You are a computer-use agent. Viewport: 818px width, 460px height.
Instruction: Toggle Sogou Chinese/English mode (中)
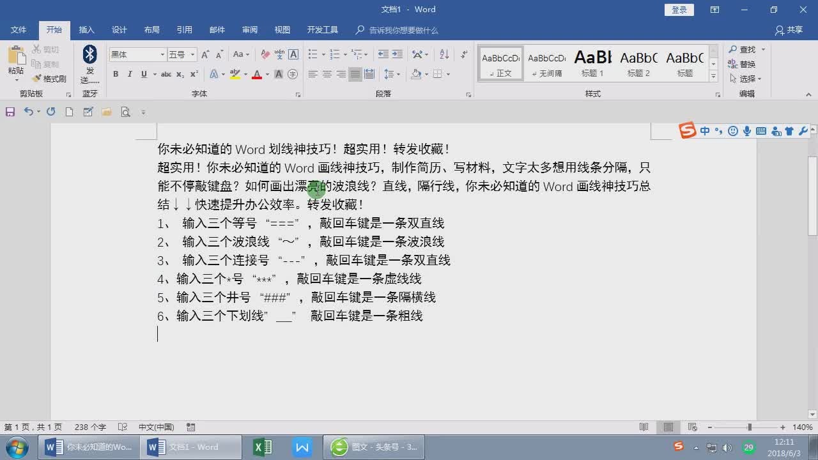(705, 131)
